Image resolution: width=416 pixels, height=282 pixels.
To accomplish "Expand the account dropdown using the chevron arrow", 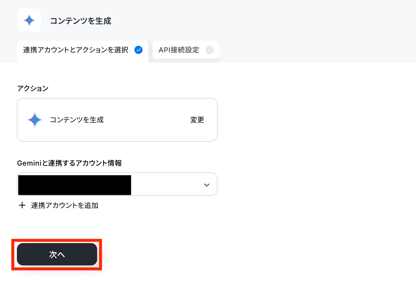I will 206,185.
